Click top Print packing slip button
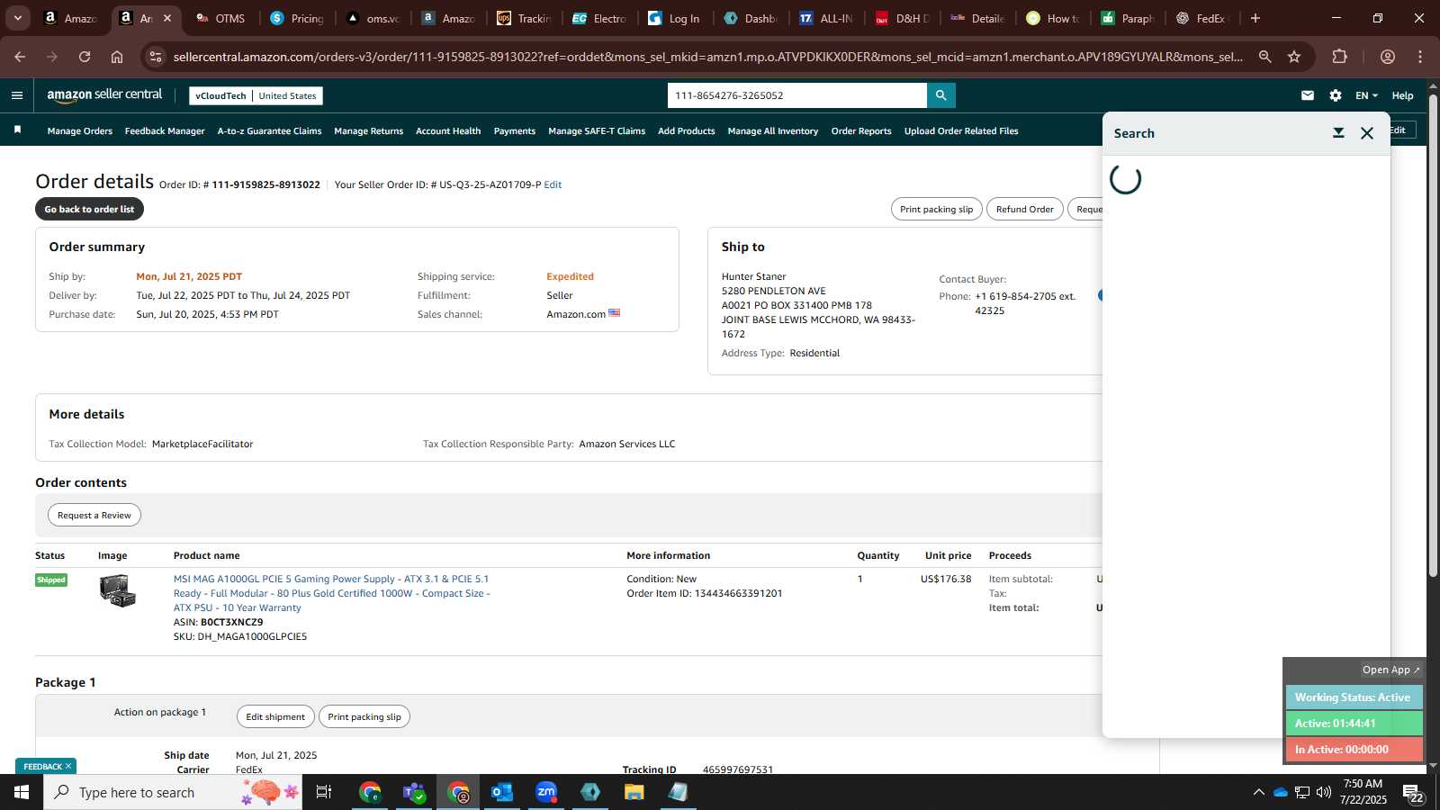The image size is (1440, 810). [936, 209]
